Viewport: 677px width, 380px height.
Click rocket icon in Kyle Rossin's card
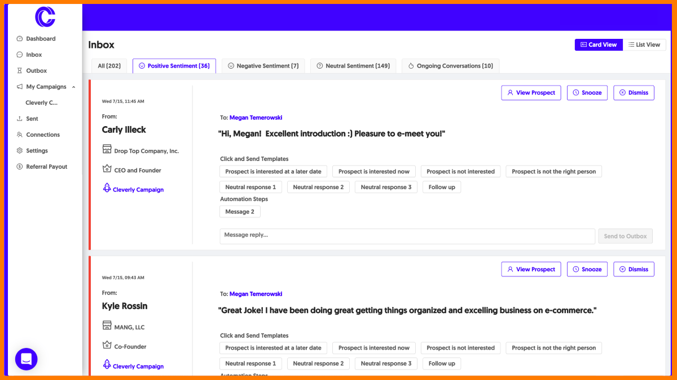coord(107,364)
